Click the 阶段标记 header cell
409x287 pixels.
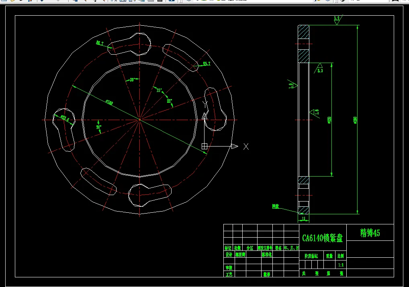pos(311,256)
